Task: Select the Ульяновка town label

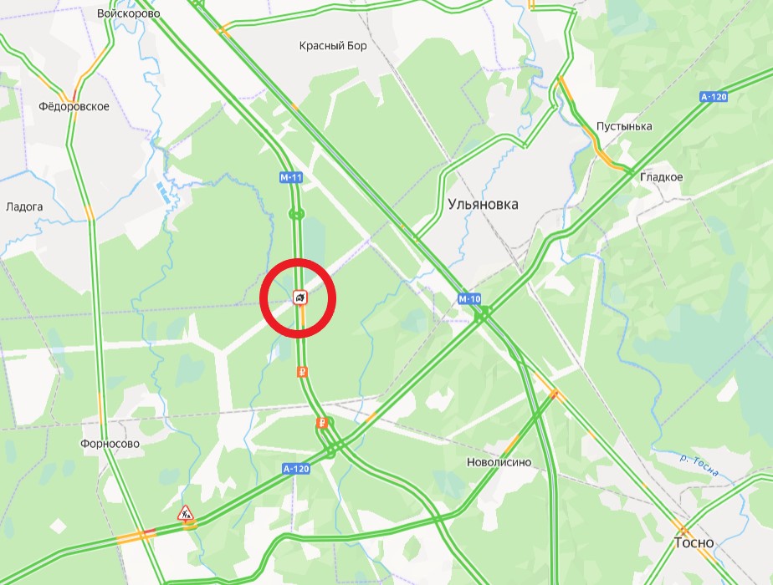Action: [484, 205]
